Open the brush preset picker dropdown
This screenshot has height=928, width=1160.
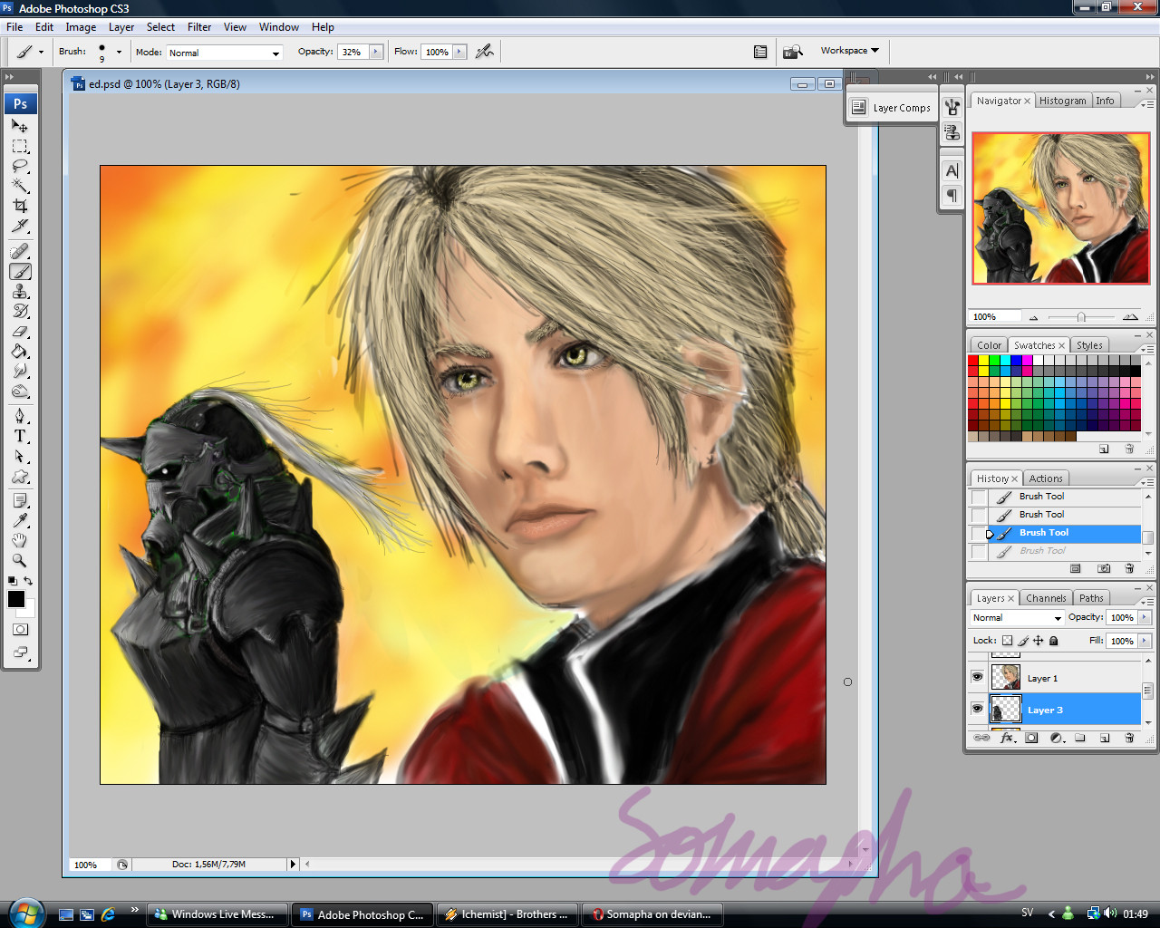click(x=119, y=52)
